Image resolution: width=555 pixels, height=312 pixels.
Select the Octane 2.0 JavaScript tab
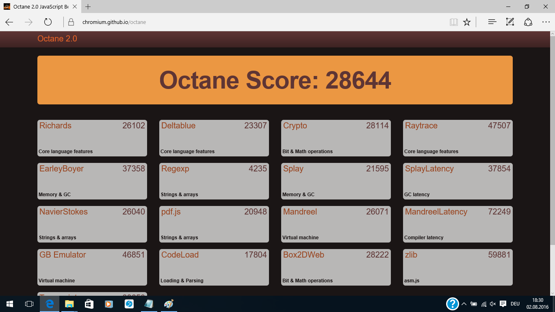coord(40,6)
